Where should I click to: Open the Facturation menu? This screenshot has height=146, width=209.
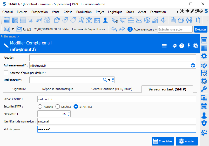158,12
